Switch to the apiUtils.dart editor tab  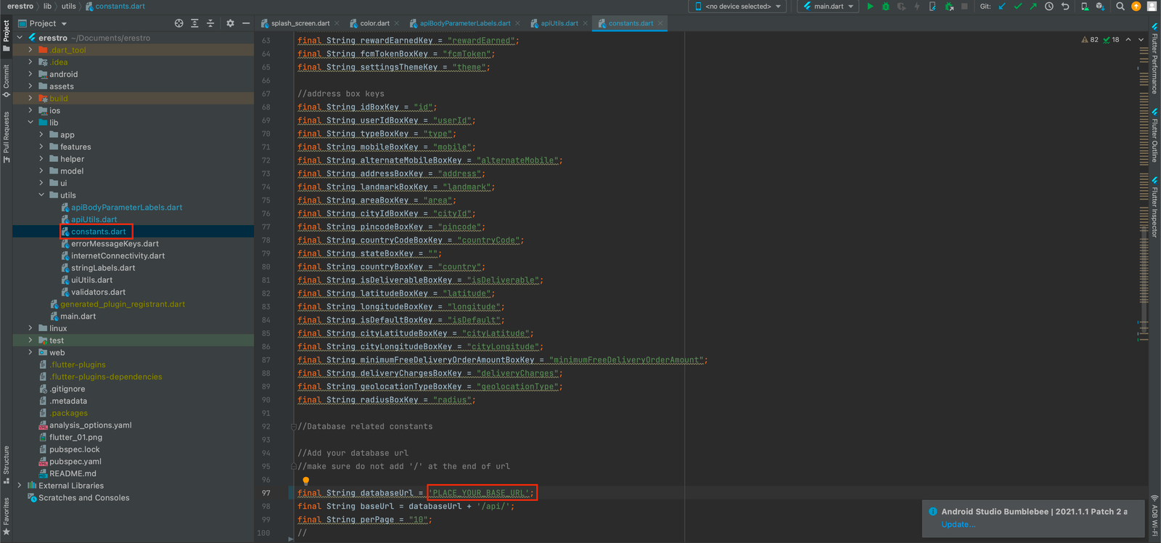click(x=559, y=23)
